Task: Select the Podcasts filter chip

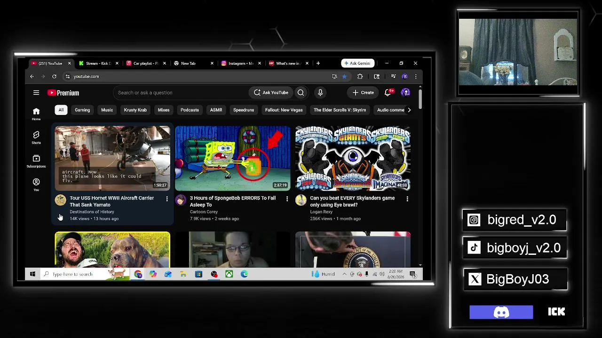Action: pyautogui.click(x=190, y=110)
